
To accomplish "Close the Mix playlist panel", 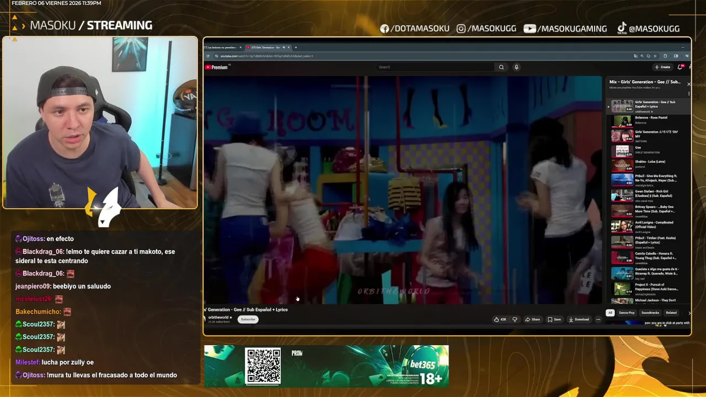I will click(x=688, y=84).
